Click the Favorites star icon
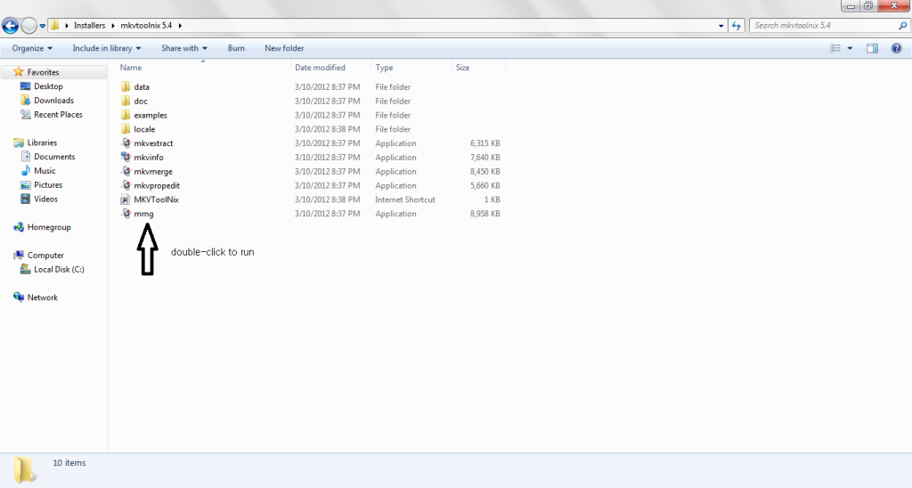 coord(18,71)
